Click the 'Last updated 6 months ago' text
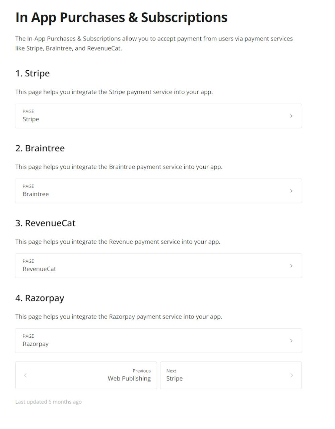Screen dimensions: 335x429 tap(48, 402)
